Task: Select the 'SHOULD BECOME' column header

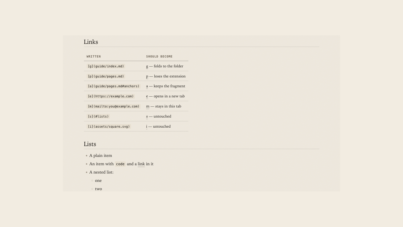Action: (x=159, y=56)
